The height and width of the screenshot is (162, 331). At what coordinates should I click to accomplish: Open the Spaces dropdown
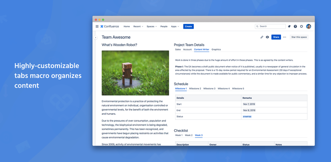pyautogui.click(x=152, y=26)
